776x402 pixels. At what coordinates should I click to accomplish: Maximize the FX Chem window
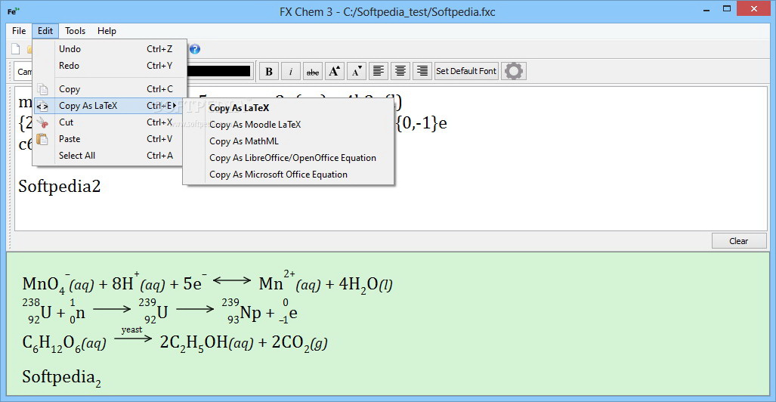point(728,8)
